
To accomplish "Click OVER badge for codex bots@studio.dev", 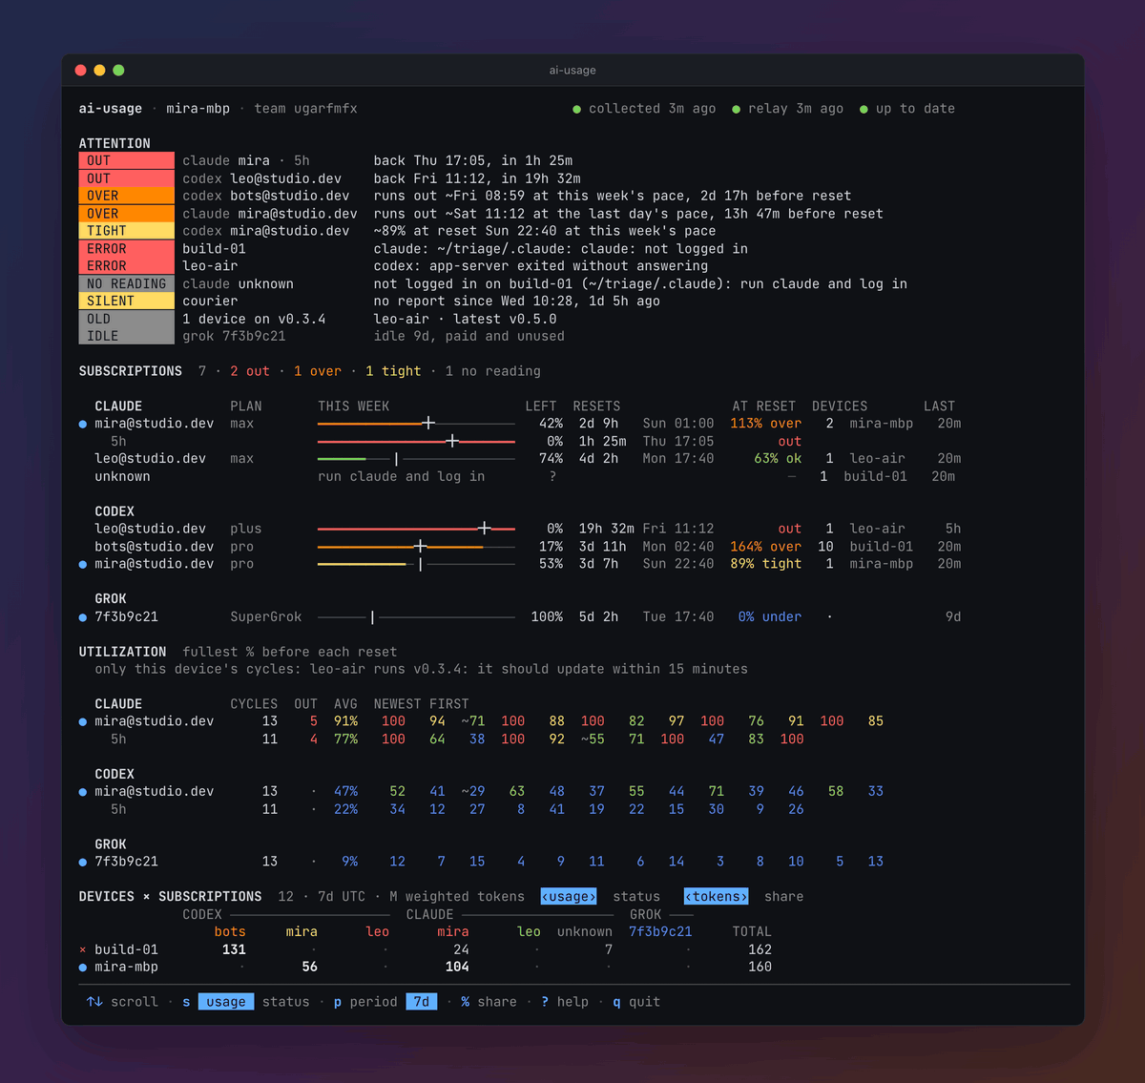I will (x=127, y=196).
